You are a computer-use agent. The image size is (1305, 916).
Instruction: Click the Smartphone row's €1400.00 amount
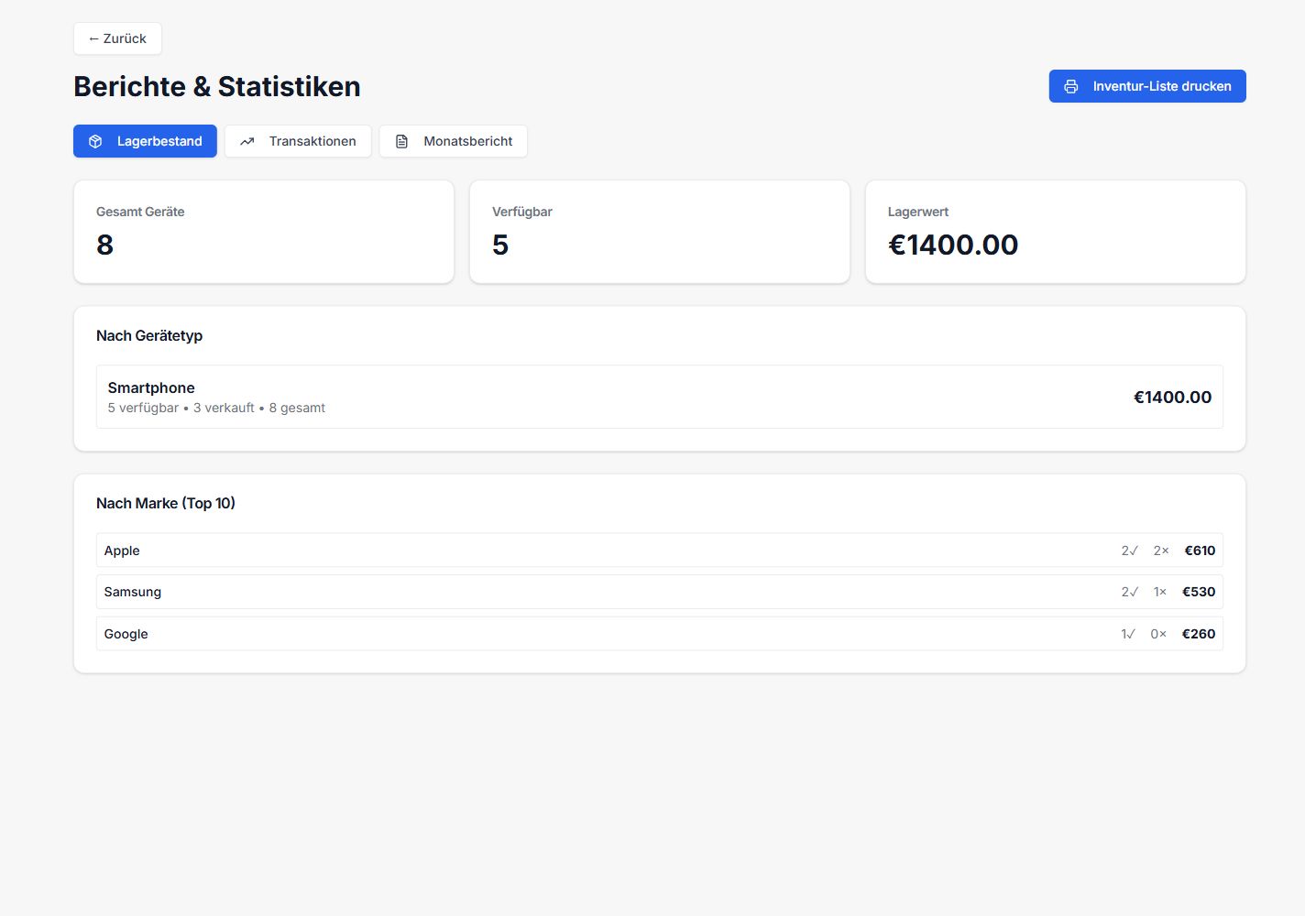pyautogui.click(x=1172, y=397)
